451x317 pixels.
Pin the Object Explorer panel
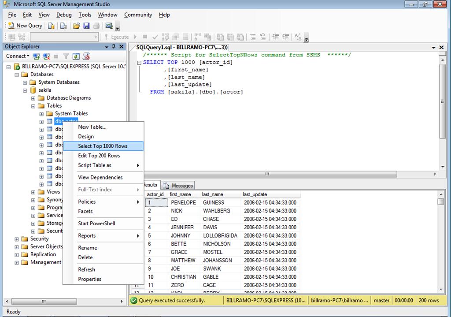tap(113, 46)
